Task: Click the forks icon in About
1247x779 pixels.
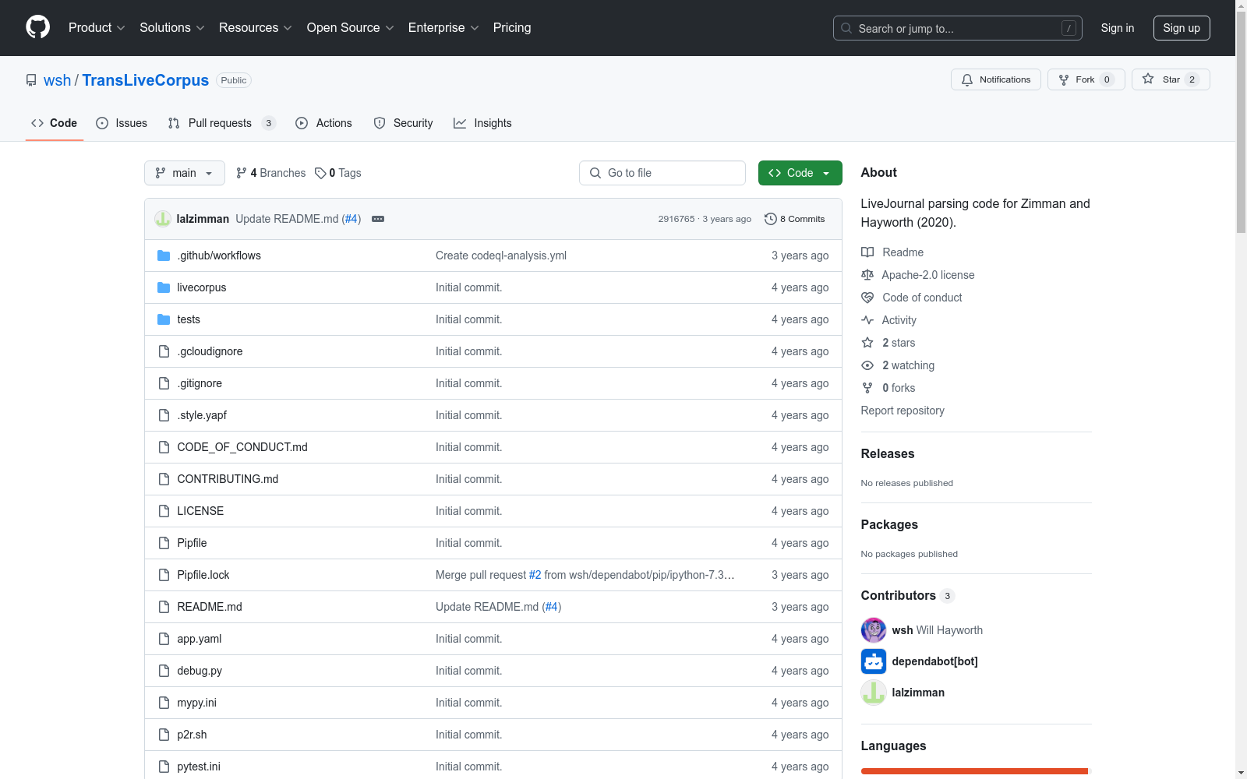Action: pyautogui.click(x=867, y=388)
